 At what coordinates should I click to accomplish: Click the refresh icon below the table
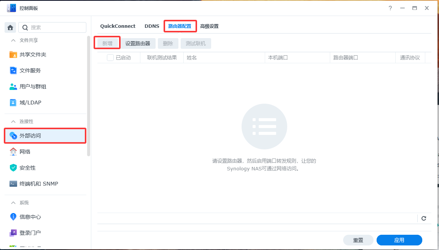pos(424,218)
